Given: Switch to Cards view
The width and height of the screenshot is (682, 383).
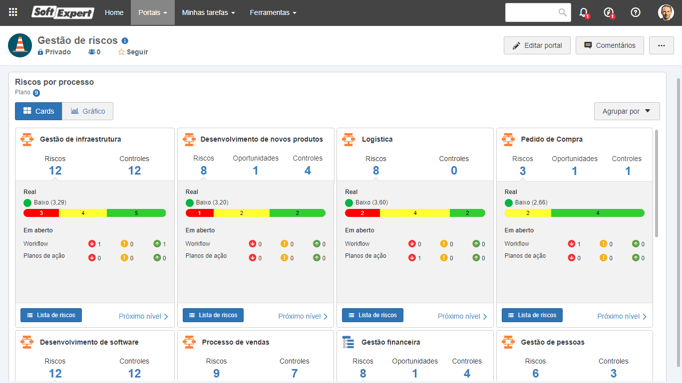Looking at the screenshot, I should 38,111.
